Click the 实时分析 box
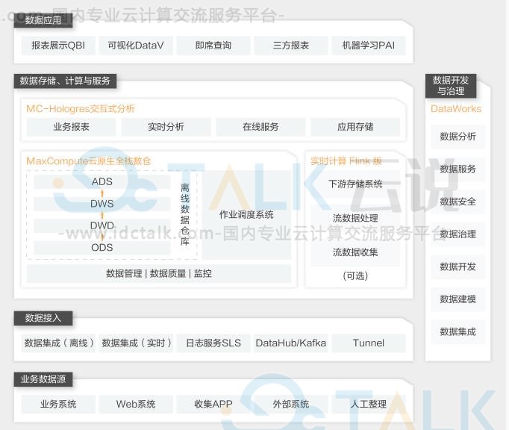Viewport: 509px width, 430px height. pos(166,127)
